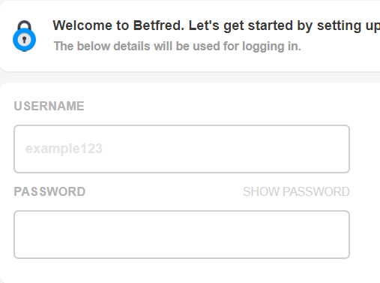Click the Welcome to Betfred heading
The image size is (380, 283).
click(x=217, y=26)
